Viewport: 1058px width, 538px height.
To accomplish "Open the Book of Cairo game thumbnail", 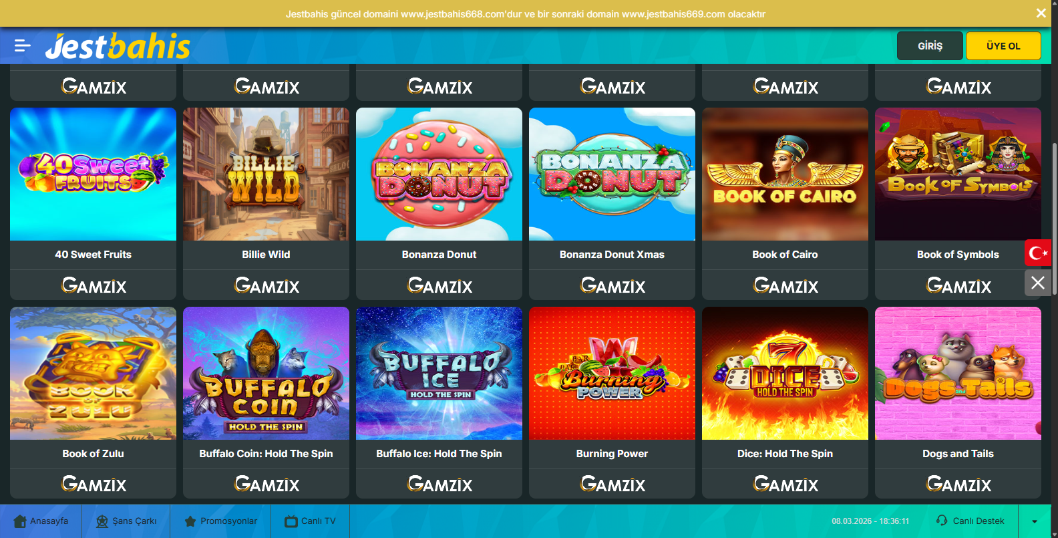I will [785, 174].
